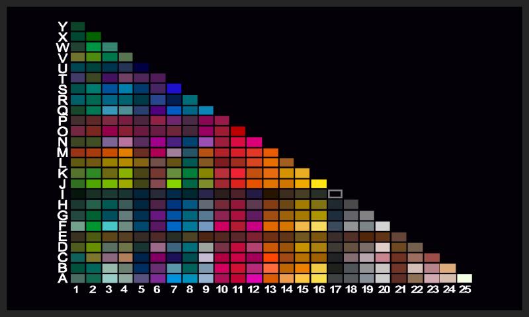Pick the crimson swatch at P10
Screen dimensions: 529x317
(222, 121)
